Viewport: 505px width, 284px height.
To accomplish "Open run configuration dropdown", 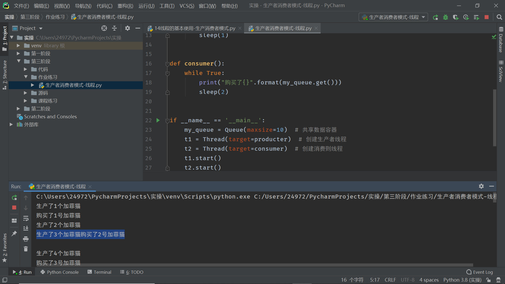I will (393, 17).
